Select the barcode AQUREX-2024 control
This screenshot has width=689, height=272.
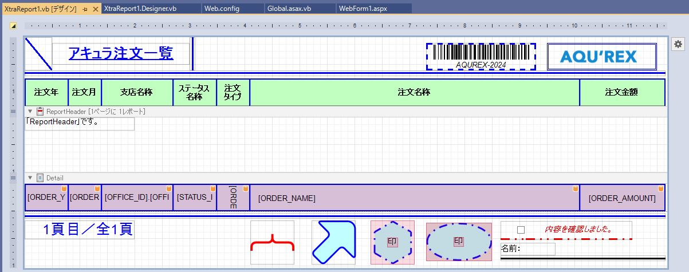481,57
